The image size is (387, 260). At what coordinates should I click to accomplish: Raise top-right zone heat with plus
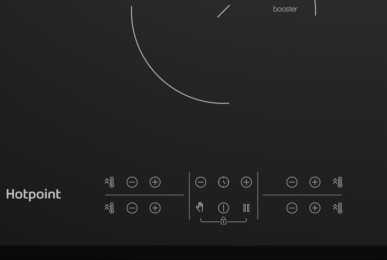coord(315,182)
